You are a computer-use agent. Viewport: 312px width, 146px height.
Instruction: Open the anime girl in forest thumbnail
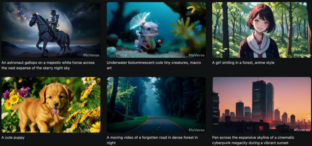coord(262,30)
